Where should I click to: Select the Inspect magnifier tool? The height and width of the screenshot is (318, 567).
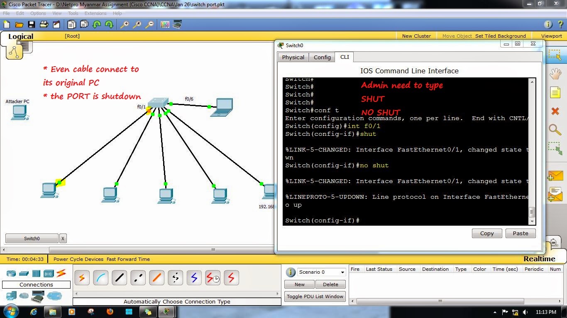(x=555, y=130)
